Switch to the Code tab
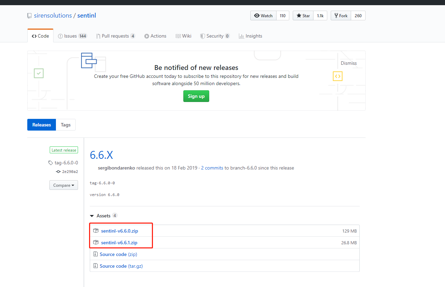 point(40,36)
